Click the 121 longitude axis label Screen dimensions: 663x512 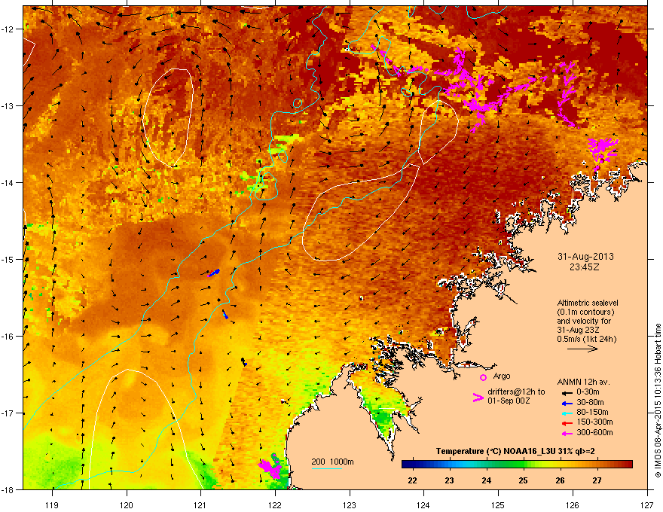pyautogui.click(x=200, y=504)
